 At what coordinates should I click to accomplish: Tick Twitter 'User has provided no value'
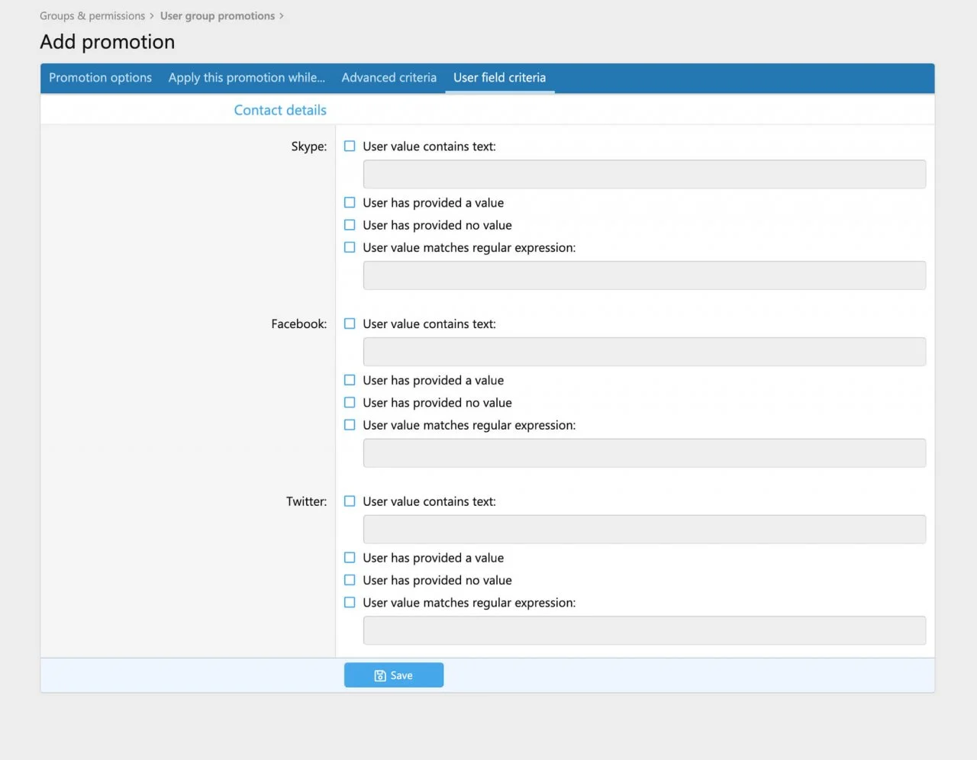pyautogui.click(x=350, y=581)
